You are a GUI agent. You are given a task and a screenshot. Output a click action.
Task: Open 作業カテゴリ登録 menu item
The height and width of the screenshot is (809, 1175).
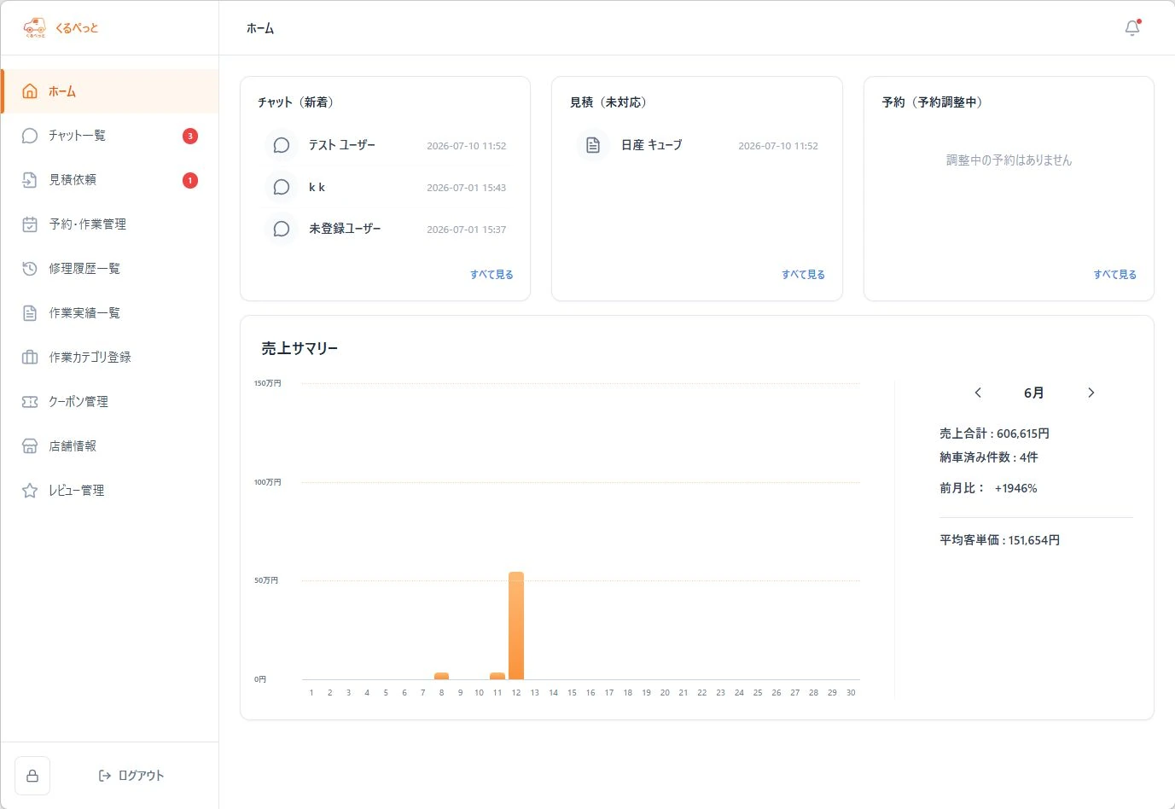pos(110,358)
